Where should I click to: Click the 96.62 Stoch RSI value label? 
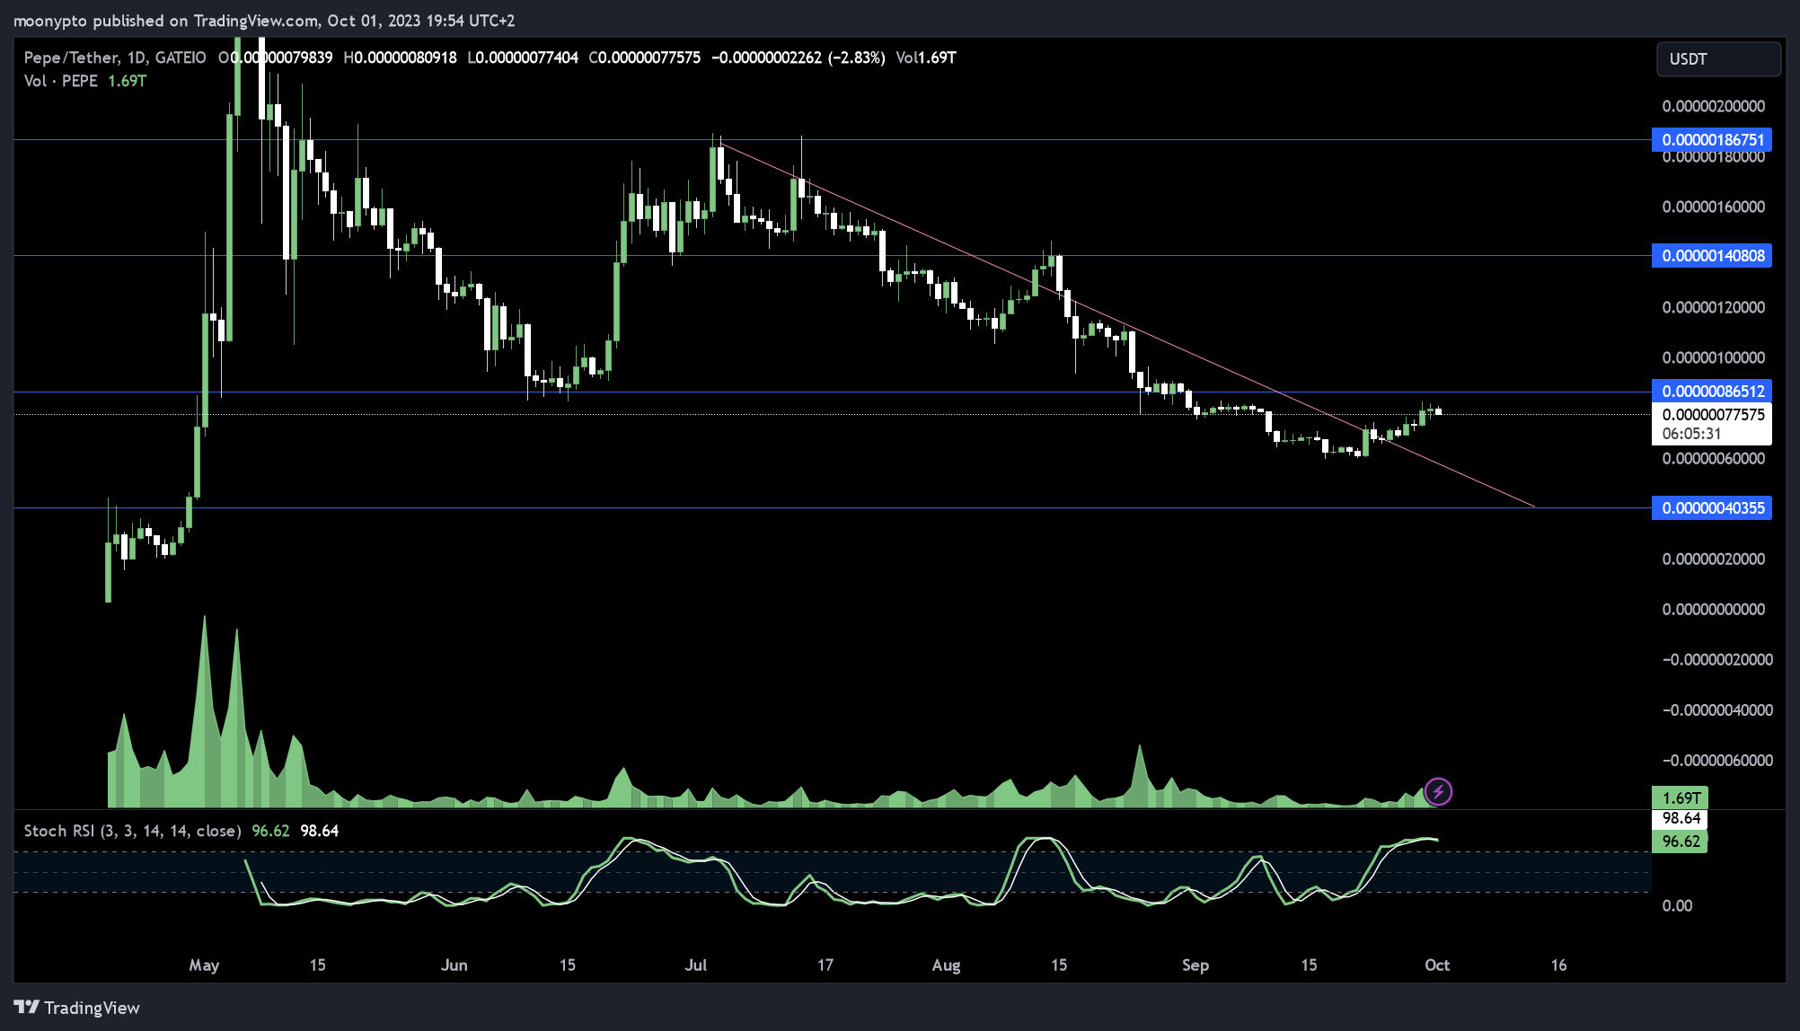pyautogui.click(x=1680, y=842)
